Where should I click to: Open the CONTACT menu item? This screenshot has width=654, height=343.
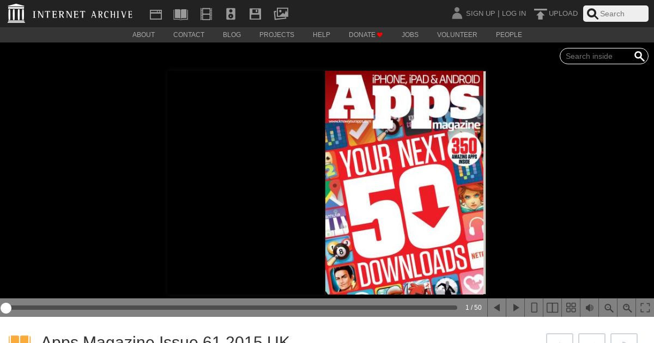point(189,35)
